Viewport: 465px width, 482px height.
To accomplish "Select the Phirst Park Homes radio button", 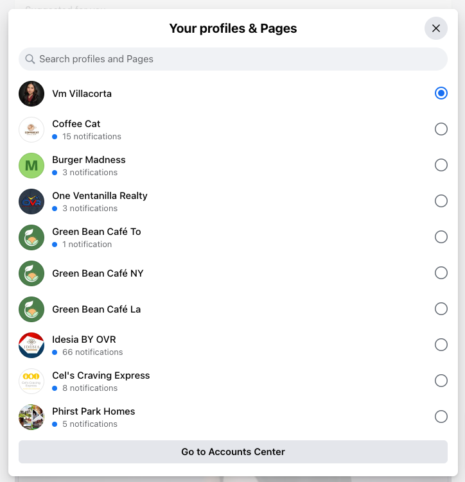I will (x=441, y=417).
